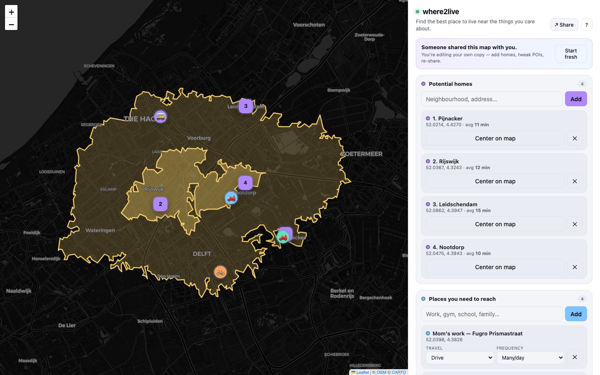Focus the Neighbourhood, address input field
The image size is (600, 375).
click(492, 99)
